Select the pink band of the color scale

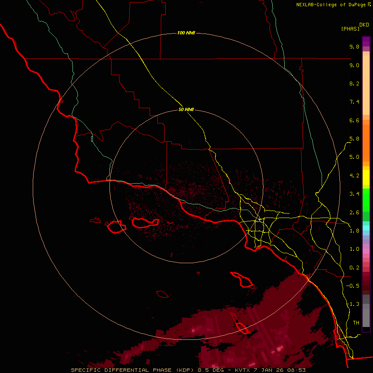coord(366,251)
